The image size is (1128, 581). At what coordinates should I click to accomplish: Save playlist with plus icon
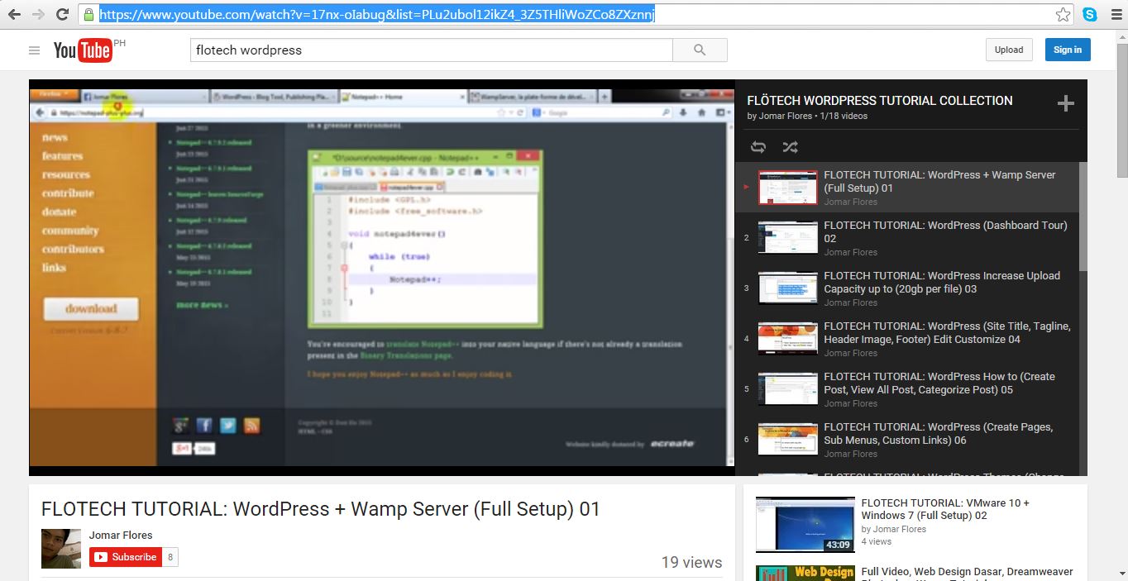(1066, 103)
